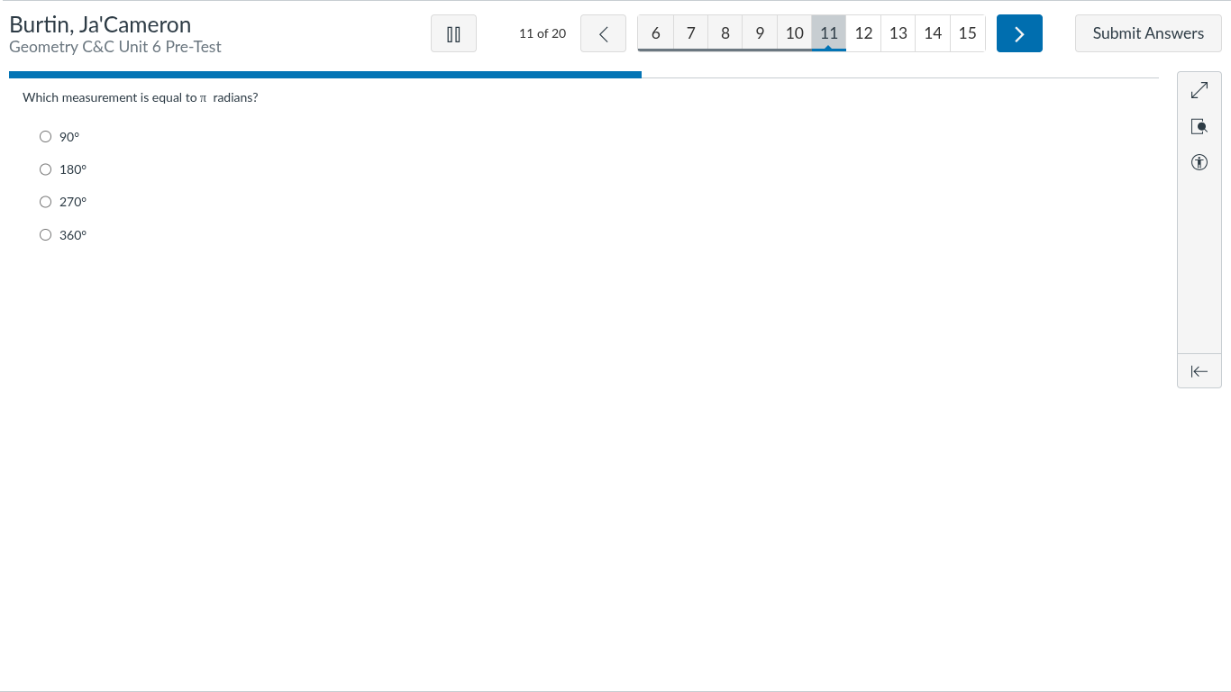Click the question text about π radians
1231x692 pixels.
click(140, 97)
